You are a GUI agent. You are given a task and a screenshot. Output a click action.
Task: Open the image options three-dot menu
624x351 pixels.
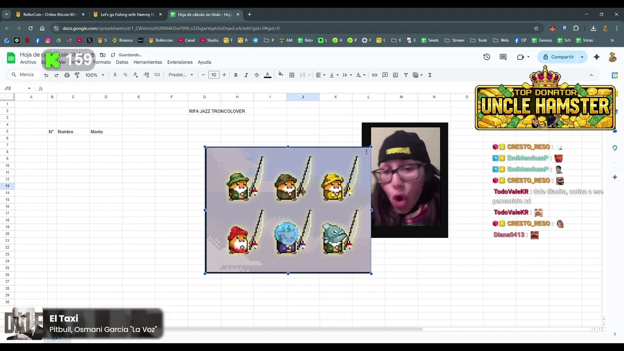[366, 152]
